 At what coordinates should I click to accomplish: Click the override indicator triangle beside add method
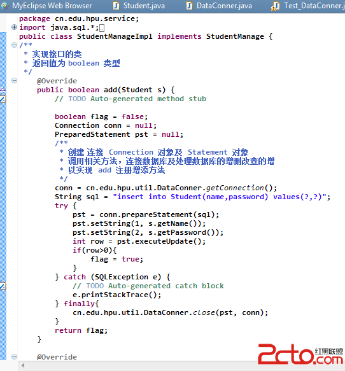pos(3,90)
